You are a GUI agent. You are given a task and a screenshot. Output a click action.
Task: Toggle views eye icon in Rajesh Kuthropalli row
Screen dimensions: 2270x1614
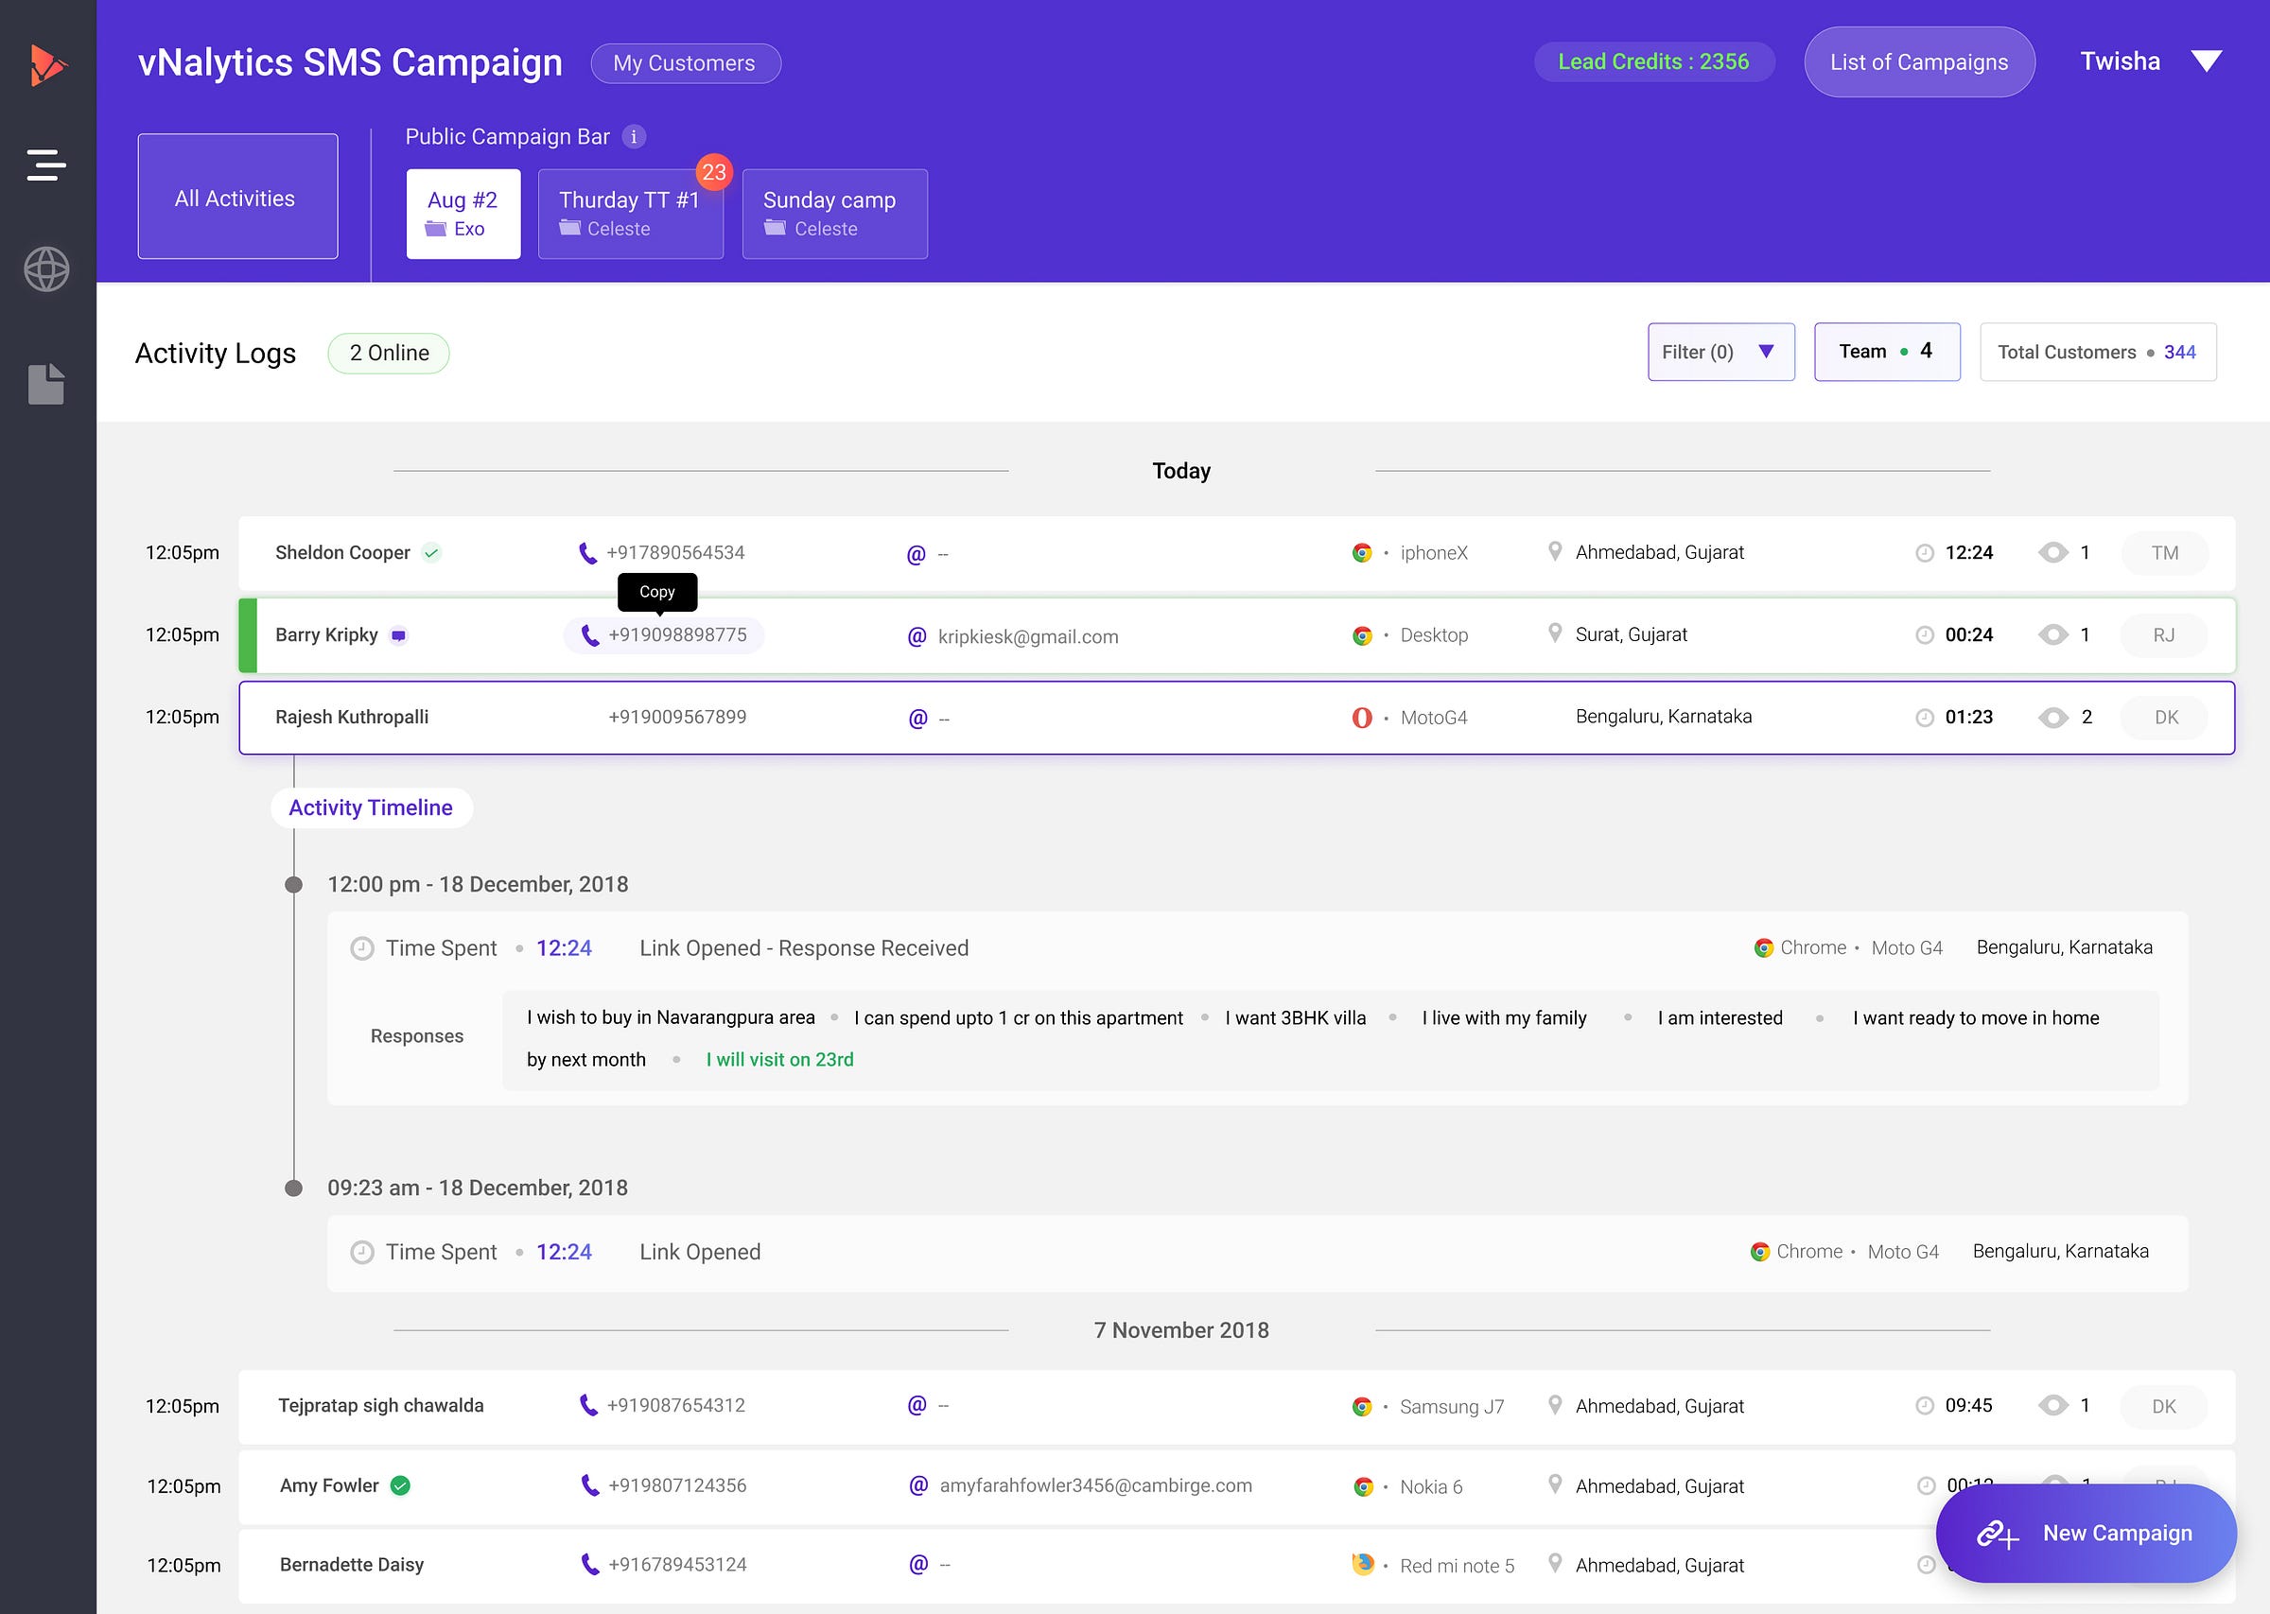pos(2052,718)
